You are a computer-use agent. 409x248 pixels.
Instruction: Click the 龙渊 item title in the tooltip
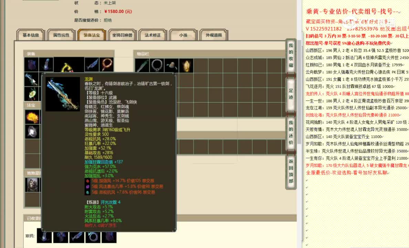(x=88, y=79)
